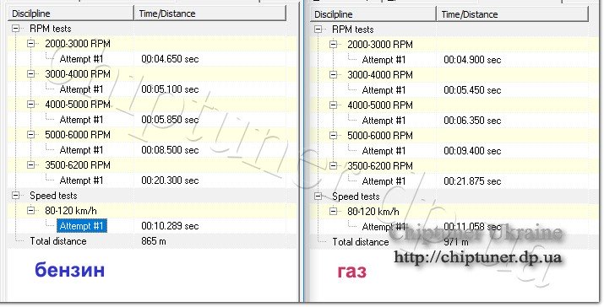Select Attempt #1 under 3000-4000 RPM, left panel
Screen dimensions: 604x307
(x=82, y=89)
